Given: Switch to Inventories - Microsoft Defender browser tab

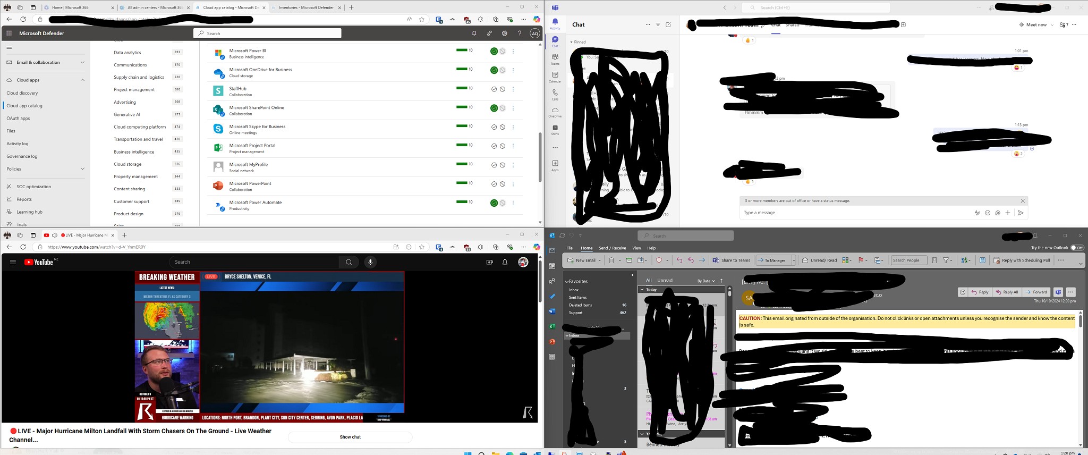Looking at the screenshot, I should tap(307, 8).
